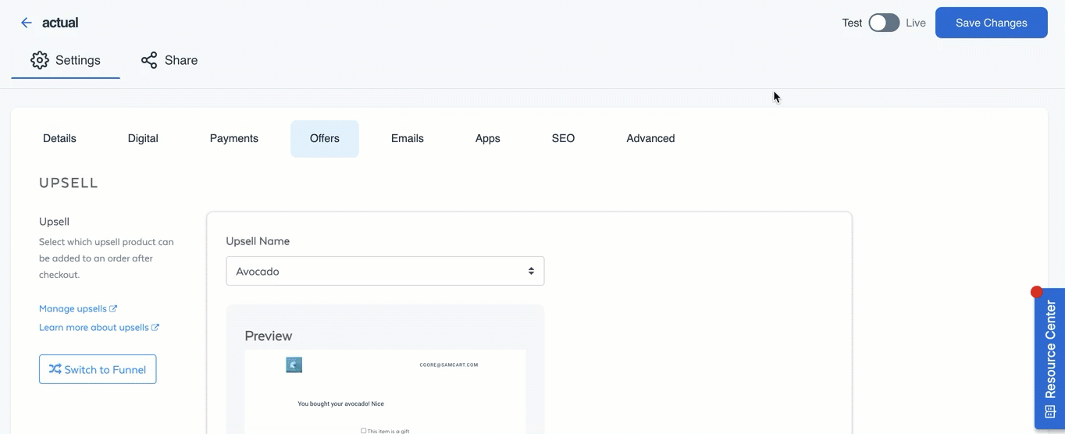Open the SEO tab
Image resolution: width=1065 pixels, height=434 pixels.
tap(563, 138)
